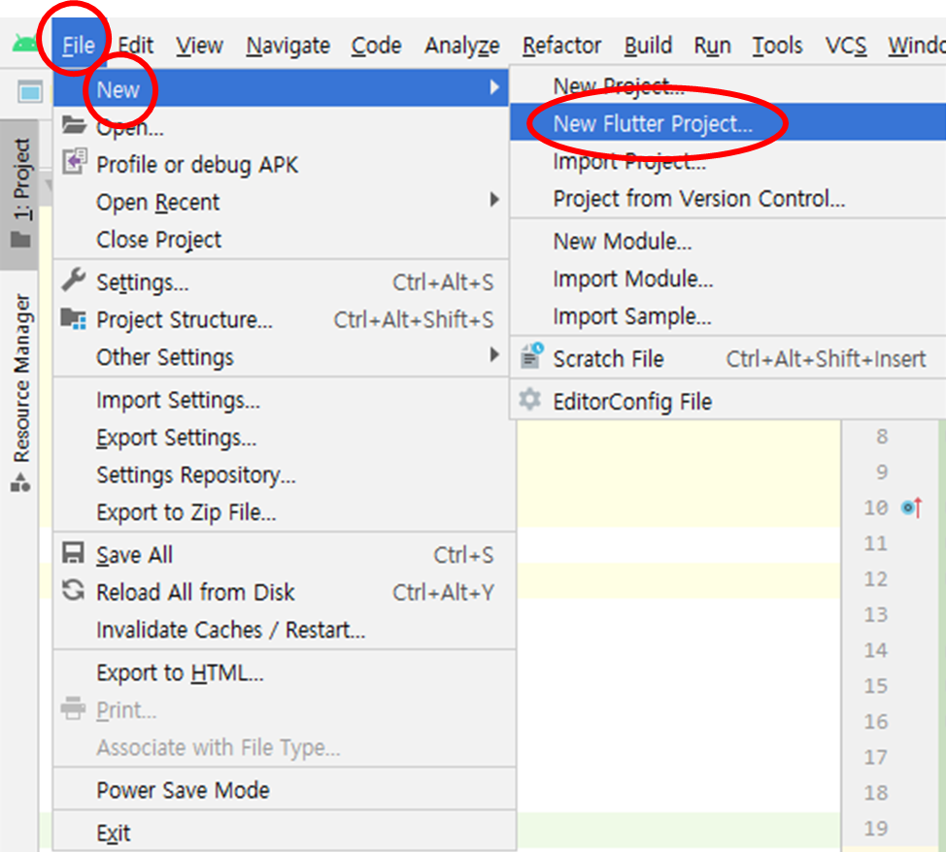This screenshot has height=852, width=946.
Task: Click the folder icon in the Project tool tab
Action: [20, 240]
